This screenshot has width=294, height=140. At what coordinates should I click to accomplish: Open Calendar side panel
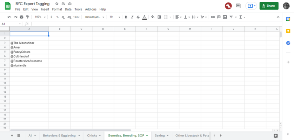(x=288, y=19)
